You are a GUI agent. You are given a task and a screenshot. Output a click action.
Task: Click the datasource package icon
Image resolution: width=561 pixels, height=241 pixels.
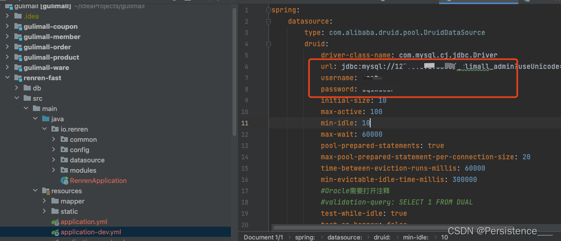point(64,160)
